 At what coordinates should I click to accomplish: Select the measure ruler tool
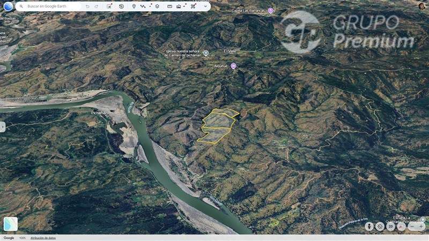pos(169,6)
